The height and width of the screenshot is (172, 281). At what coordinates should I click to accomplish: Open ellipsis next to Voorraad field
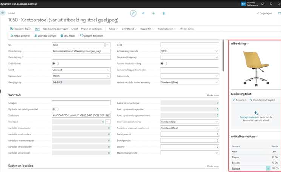pyautogui.click(x=108, y=122)
